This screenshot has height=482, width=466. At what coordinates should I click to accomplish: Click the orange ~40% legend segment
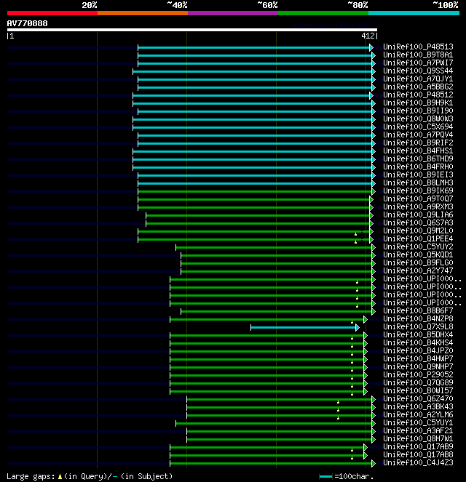143,13
